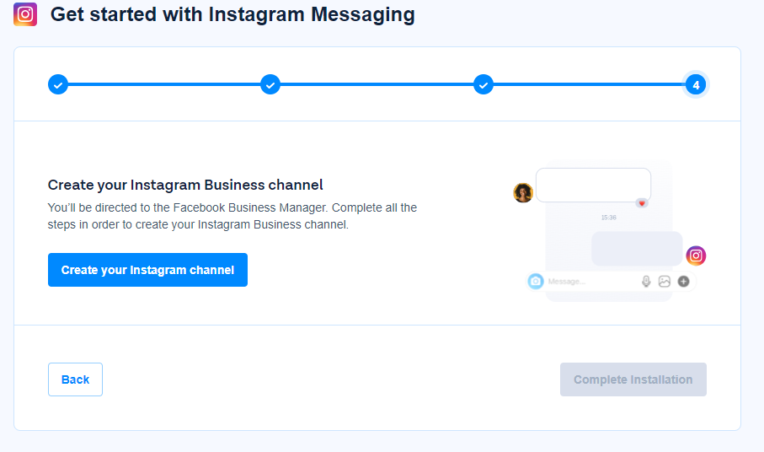Screen dimensions: 764x452
Task: Click the microphone icon in message bar
Action: pos(646,282)
